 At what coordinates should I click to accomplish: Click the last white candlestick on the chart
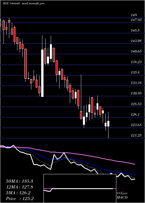(x=108, y=124)
